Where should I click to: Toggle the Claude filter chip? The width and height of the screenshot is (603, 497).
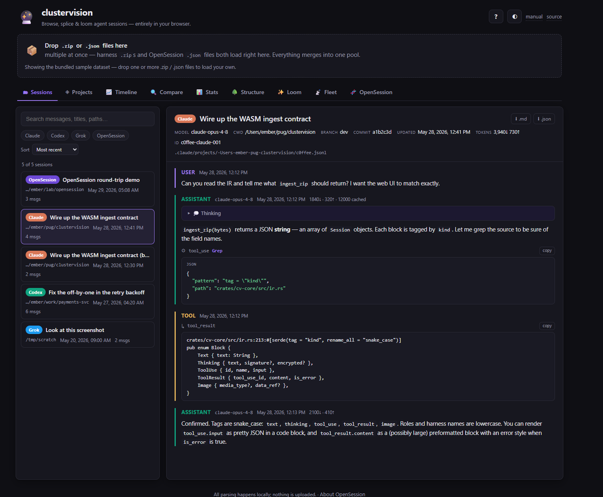tap(33, 136)
